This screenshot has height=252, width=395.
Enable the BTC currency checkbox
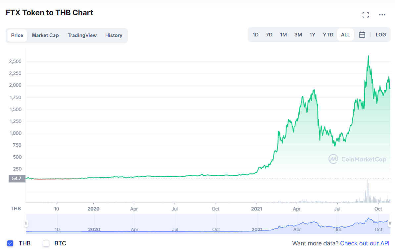pyautogui.click(x=46, y=243)
